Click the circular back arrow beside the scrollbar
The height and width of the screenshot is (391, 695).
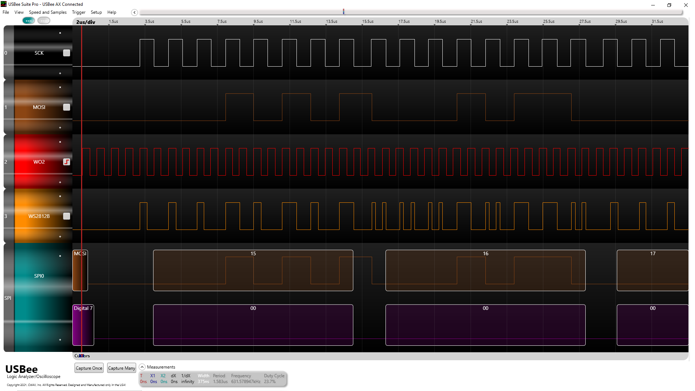point(134,12)
